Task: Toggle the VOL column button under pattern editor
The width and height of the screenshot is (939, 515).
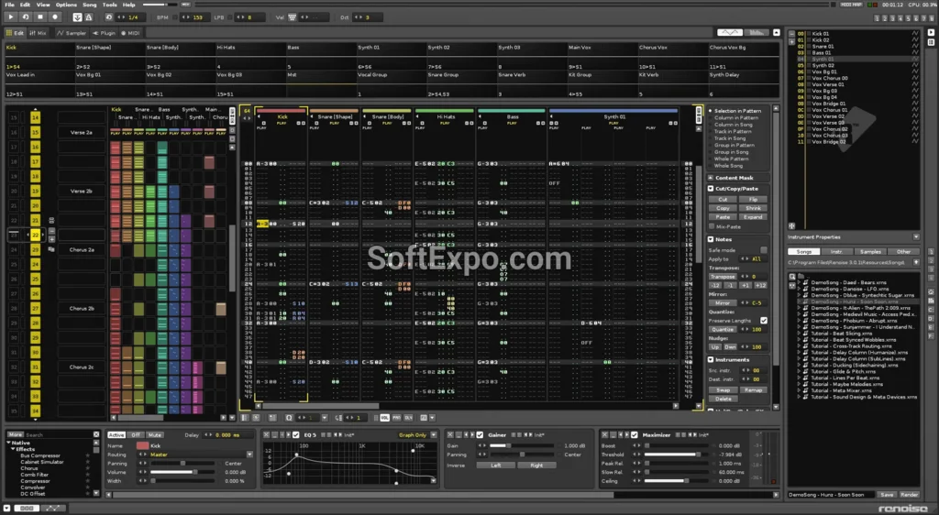Action: point(384,418)
